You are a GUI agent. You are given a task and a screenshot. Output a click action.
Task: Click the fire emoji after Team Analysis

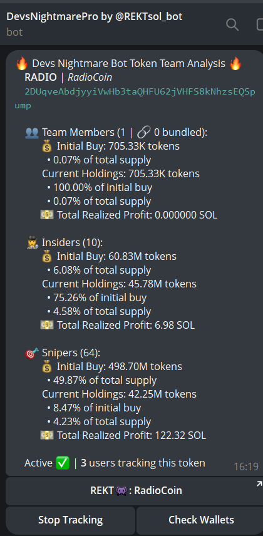coord(235,64)
